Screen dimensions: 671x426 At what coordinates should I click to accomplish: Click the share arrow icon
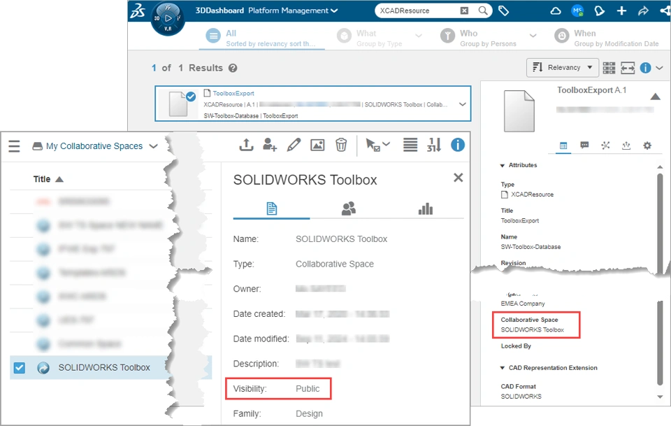[x=643, y=11]
